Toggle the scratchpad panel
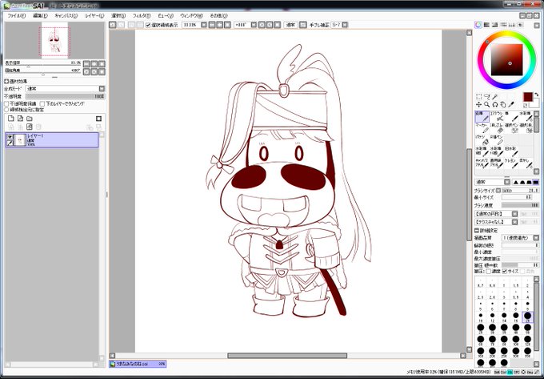Image resolution: width=544 pixels, height=379 pixels. [520, 25]
